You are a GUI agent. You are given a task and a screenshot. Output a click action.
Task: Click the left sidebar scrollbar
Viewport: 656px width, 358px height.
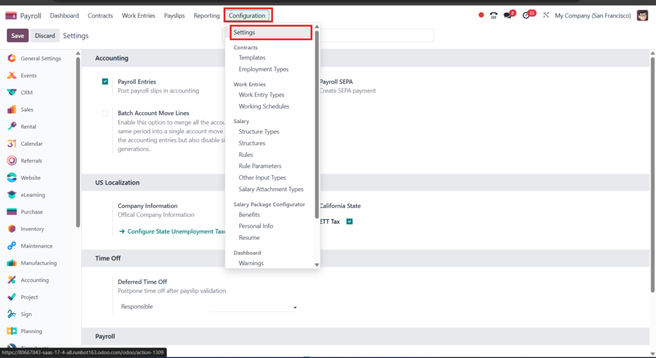pos(78,142)
